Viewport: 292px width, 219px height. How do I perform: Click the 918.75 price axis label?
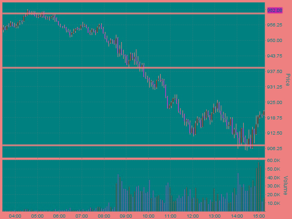(275, 118)
